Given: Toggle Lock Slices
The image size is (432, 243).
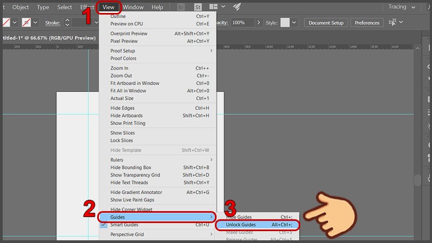Looking at the screenshot, I should [x=158, y=140].
